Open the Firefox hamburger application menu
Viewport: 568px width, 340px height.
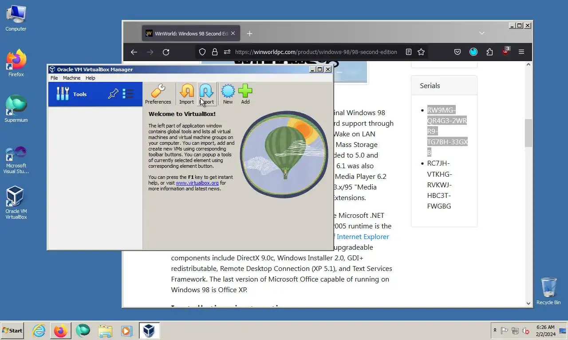pos(521,52)
